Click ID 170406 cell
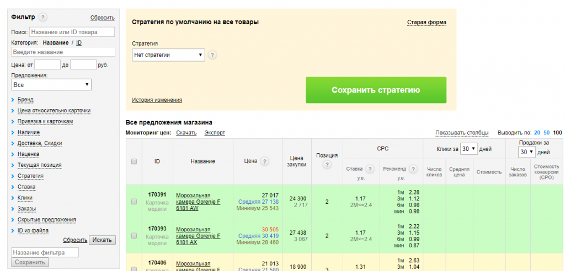This screenshot has height=271, width=565. pyautogui.click(x=157, y=263)
